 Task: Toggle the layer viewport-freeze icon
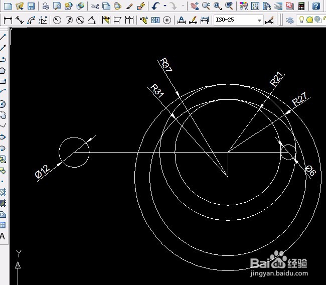click(317, 20)
